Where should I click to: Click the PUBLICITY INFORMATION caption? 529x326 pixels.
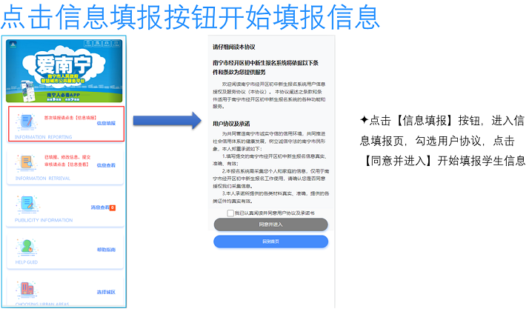[x=44, y=220]
